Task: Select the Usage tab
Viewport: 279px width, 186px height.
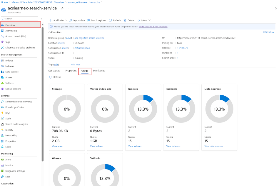Action: (x=85, y=71)
